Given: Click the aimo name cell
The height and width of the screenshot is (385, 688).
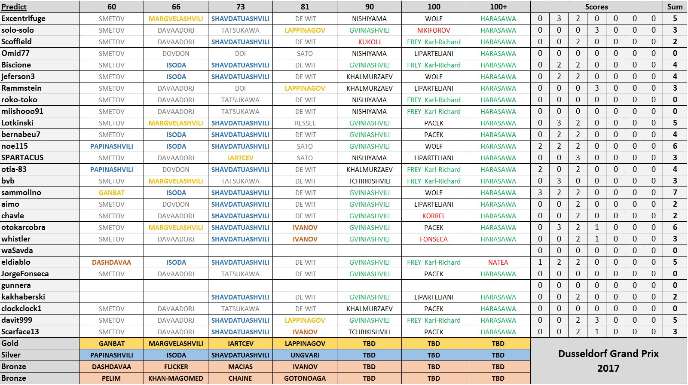Looking at the screenshot, I should pyautogui.click(x=40, y=204).
